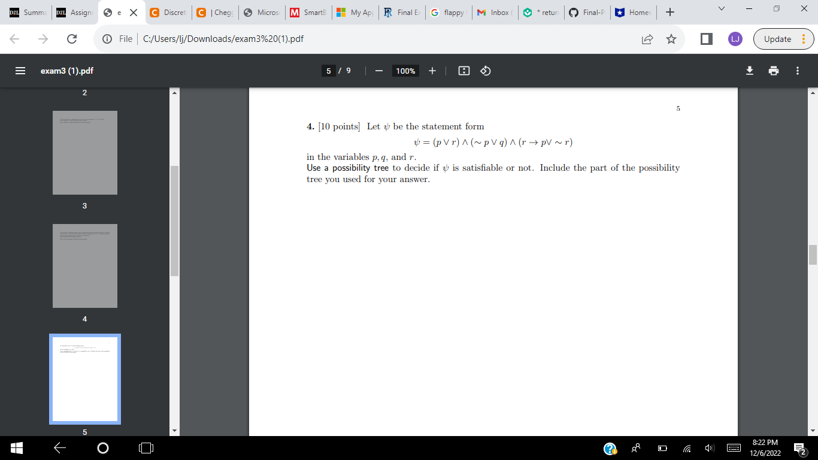818x460 pixels.
Task: Switch to the Home tab
Action: pyautogui.click(x=634, y=12)
